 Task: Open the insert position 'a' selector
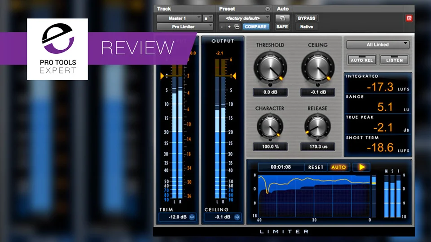click(208, 18)
